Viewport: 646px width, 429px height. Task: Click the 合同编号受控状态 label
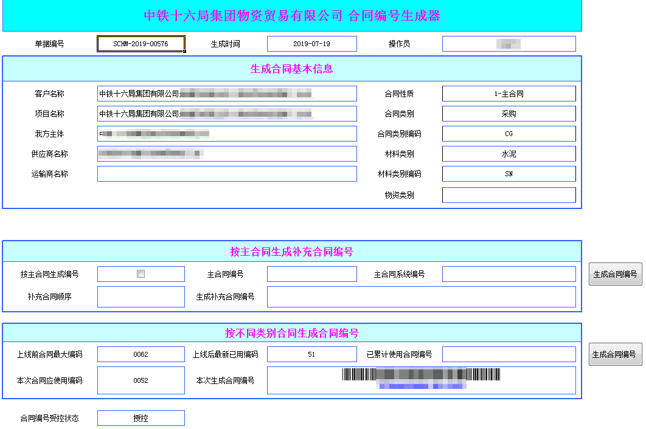(x=49, y=418)
